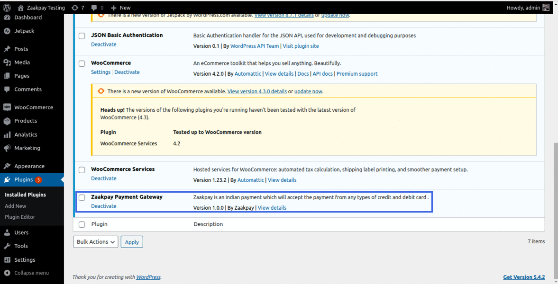Click the WordPress logo icon in admin bar
This screenshot has height=284, width=558.
[7, 8]
